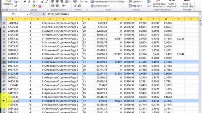This screenshot has height=113, width=202.
Task: Select cell containing 3,3972
Action: click(x=166, y=85)
